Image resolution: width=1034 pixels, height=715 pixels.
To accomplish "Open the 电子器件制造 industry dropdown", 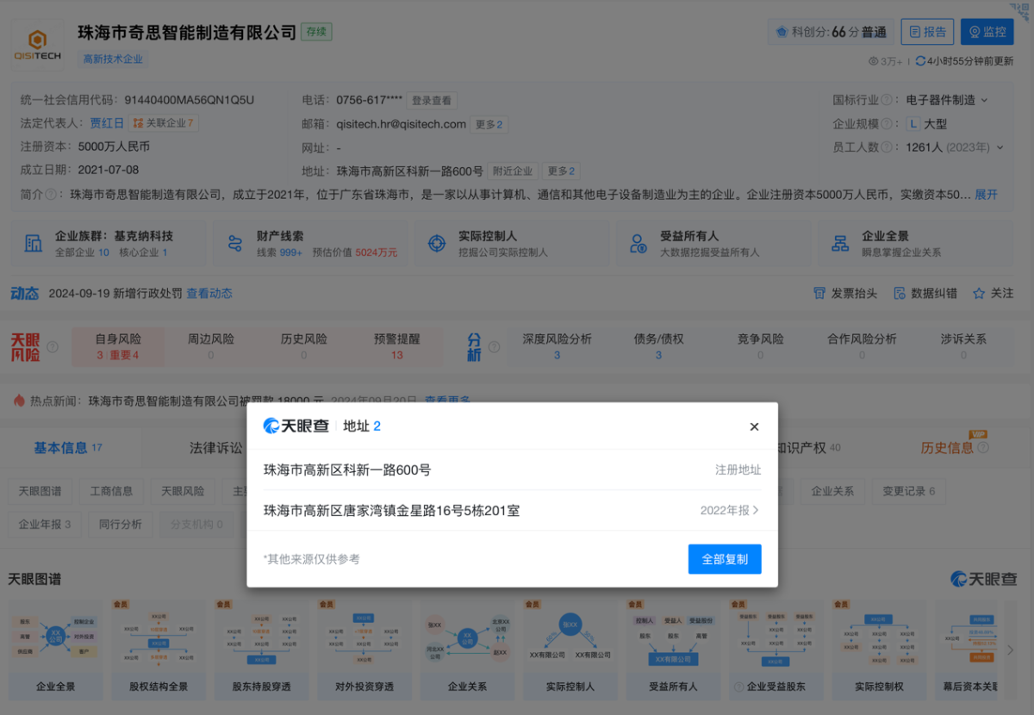I will (947, 100).
